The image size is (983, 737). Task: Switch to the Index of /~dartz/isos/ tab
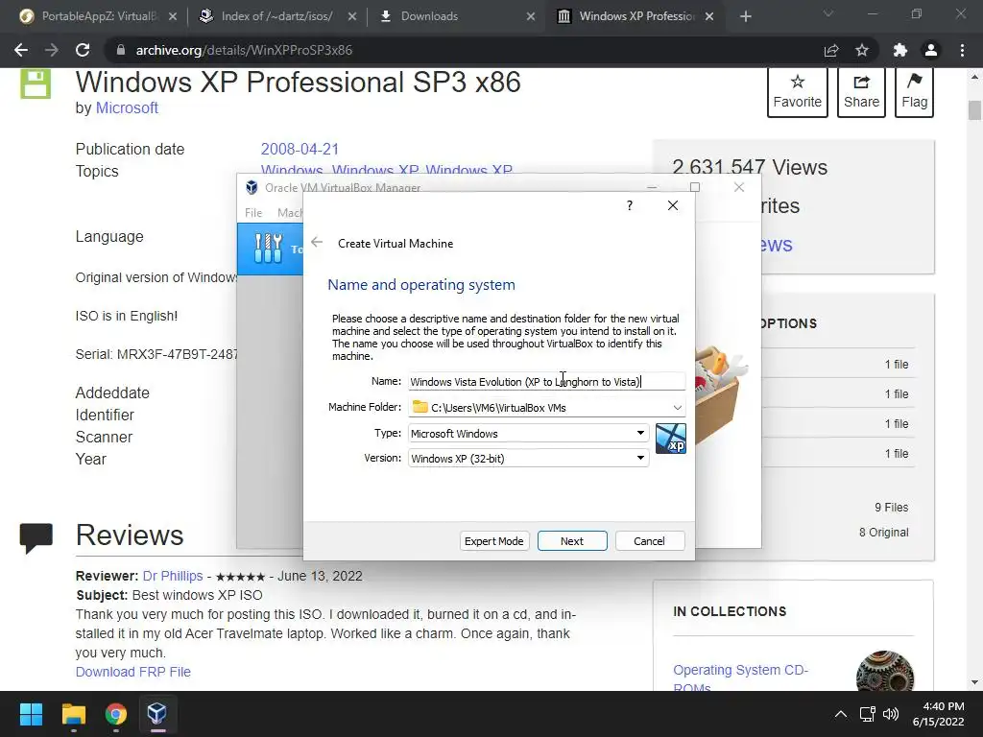click(x=276, y=16)
